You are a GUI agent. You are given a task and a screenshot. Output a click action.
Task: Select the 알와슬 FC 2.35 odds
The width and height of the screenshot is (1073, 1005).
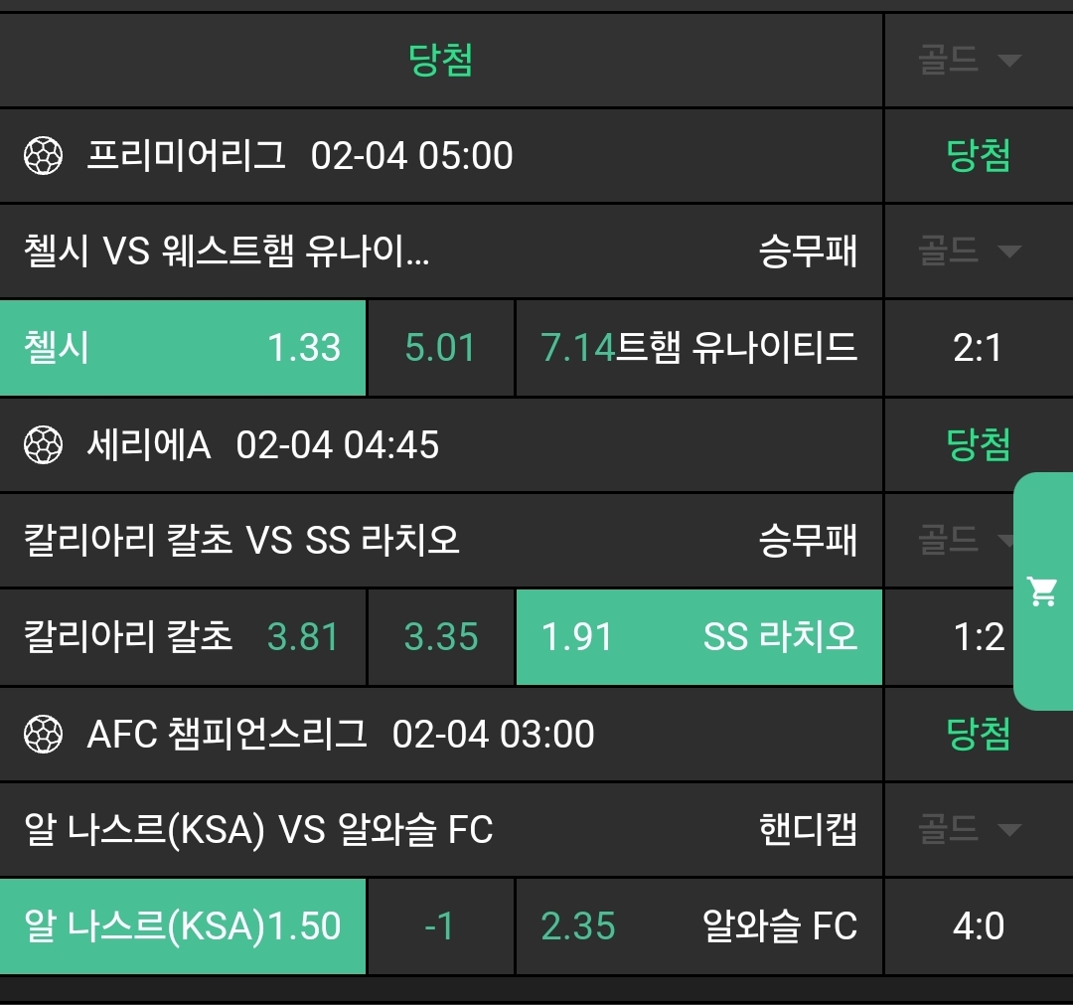click(x=698, y=926)
